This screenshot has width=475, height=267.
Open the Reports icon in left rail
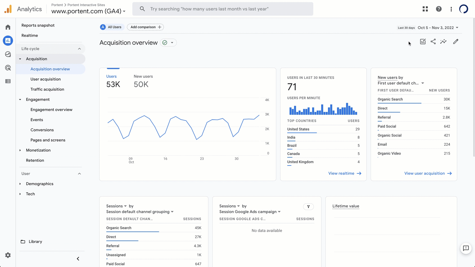pyautogui.click(x=8, y=41)
